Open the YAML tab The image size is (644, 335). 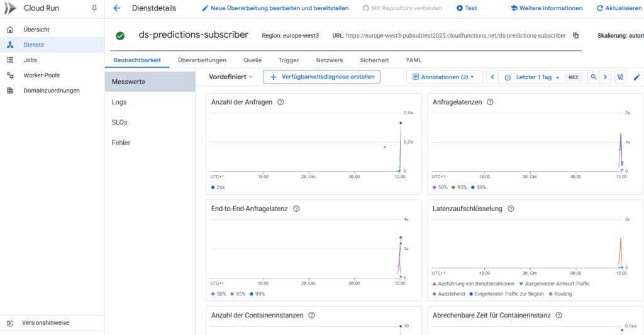[414, 60]
